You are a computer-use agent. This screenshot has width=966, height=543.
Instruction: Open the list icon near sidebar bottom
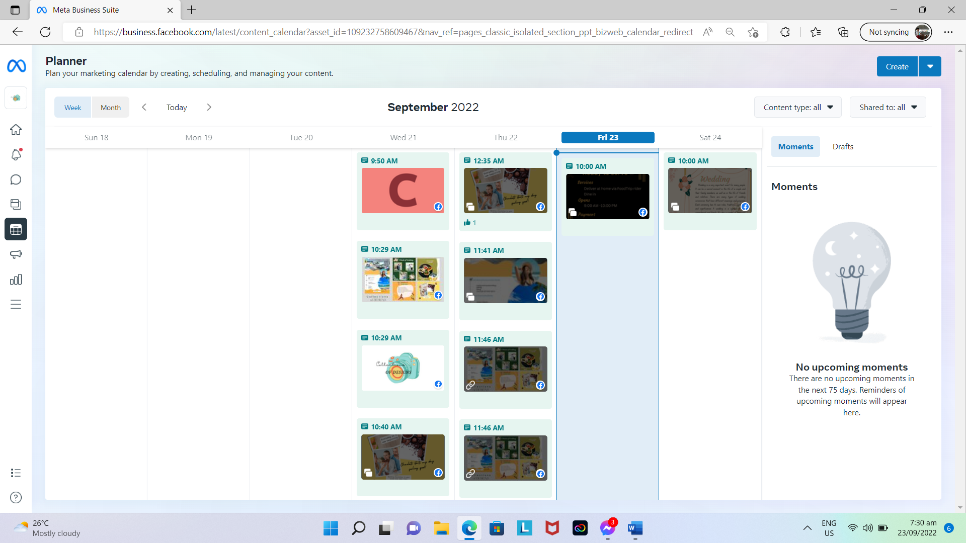pyautogui.click(x=16, y=473)
